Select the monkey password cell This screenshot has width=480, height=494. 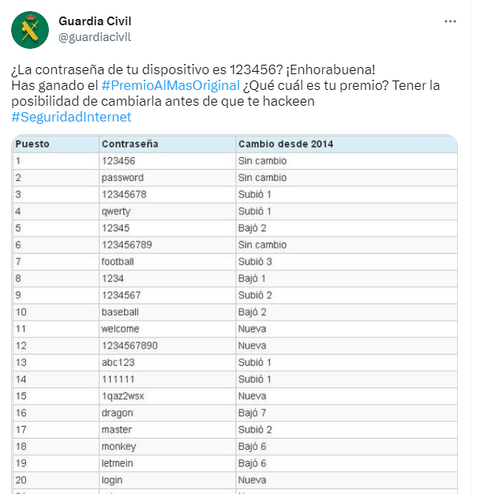click(118, 446)
